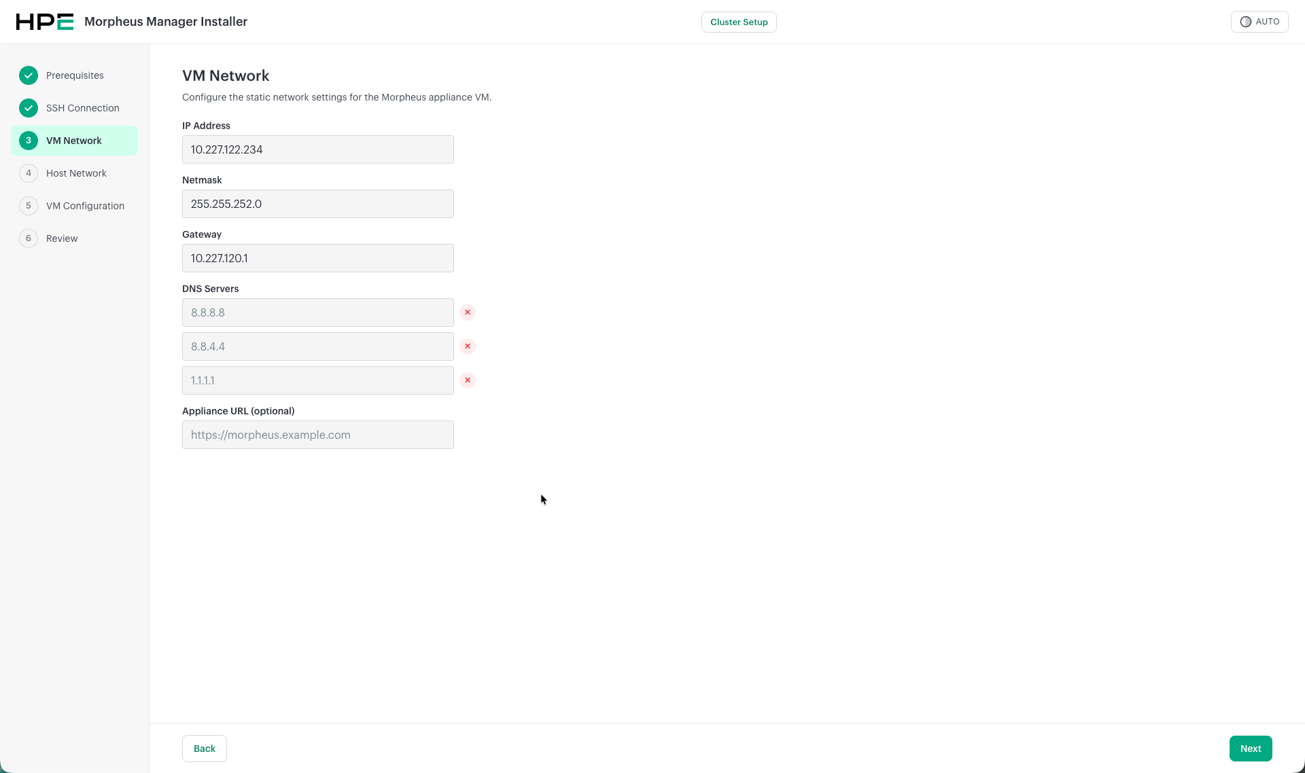Focus the IP Address field

pos(318,149)
